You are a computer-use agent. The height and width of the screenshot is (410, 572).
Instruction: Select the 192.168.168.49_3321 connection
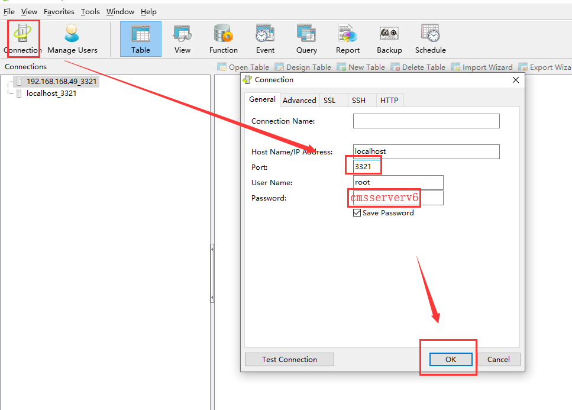pyautogui.click(x=62, y=81)
